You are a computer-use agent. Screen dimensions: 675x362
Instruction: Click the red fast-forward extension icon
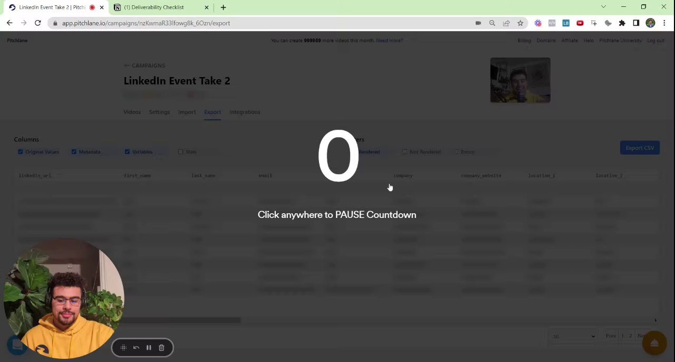(580, 23)
